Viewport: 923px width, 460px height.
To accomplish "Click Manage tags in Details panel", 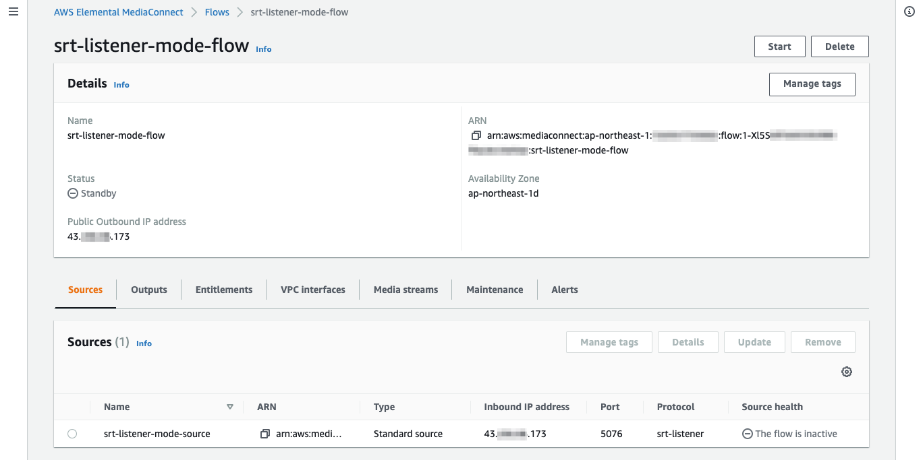I will [x=812, y=84].
